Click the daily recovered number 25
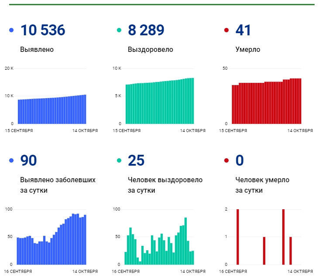322x279 pixels. 136,160
